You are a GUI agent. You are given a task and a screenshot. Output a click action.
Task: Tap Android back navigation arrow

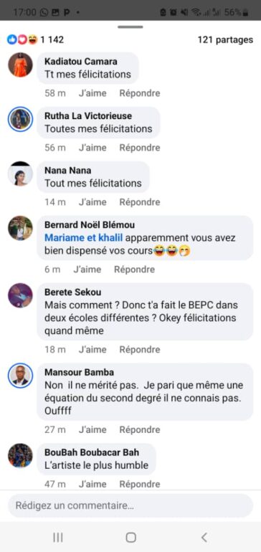coord(204,537)
